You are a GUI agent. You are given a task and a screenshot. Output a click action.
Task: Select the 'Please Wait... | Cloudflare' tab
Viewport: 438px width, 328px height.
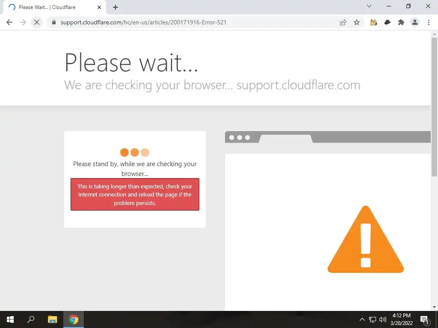(54, 7)
